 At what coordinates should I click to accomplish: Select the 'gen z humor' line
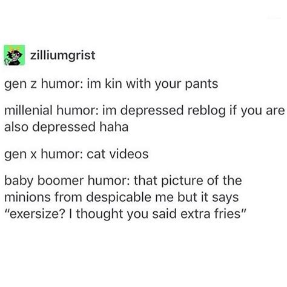point(111,84)
